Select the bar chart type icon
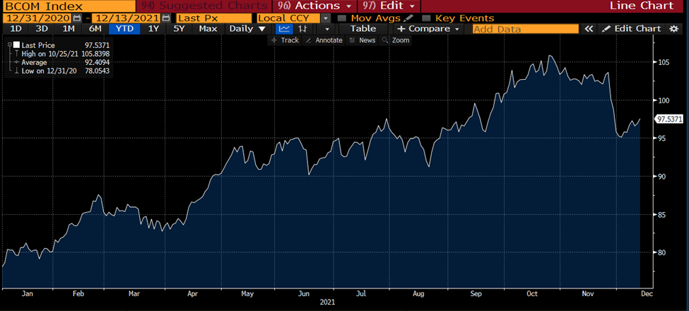The image size is (689, 311). (302, 29)
